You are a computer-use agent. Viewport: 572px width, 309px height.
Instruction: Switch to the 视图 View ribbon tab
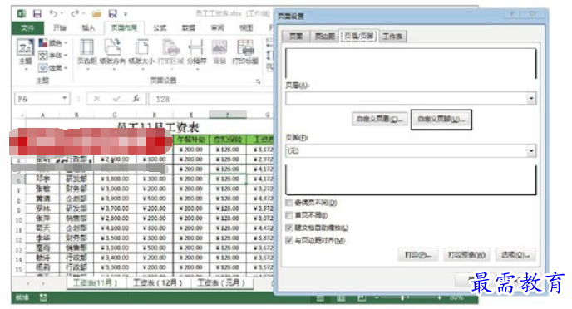(246, 27)
